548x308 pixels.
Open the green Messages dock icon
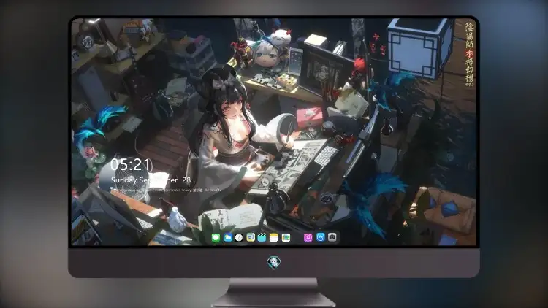tap(216, 237)
